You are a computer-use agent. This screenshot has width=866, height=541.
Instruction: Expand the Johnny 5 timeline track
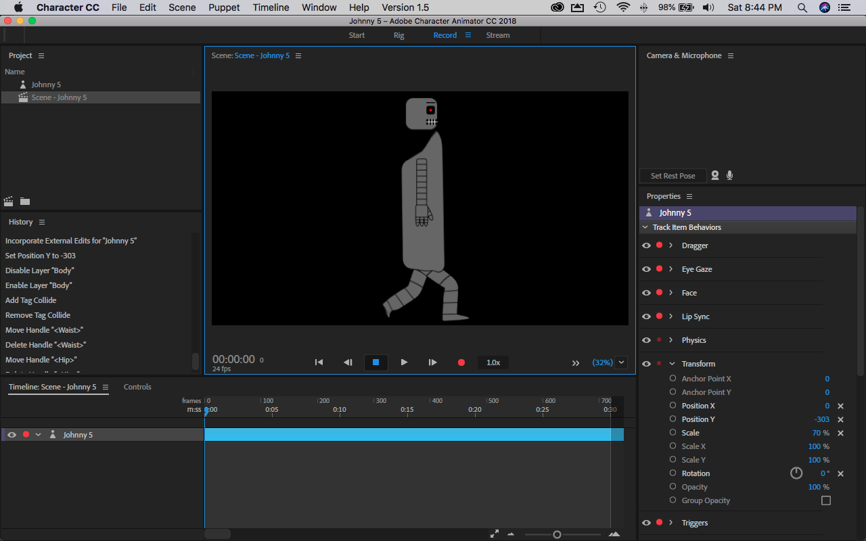point(39,435)
